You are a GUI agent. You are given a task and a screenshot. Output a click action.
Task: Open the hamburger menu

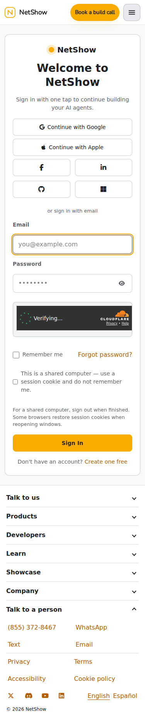point(132,12)
